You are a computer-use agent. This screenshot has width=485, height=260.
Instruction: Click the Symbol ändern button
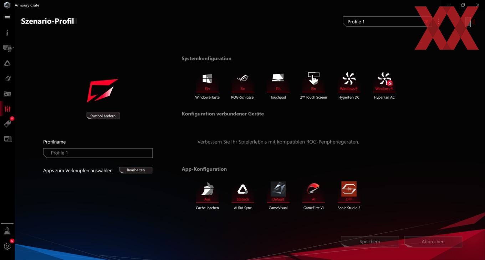103,116
